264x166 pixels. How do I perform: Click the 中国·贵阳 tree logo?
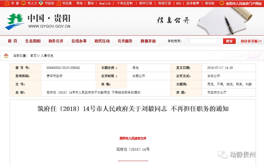pos(14,21)
